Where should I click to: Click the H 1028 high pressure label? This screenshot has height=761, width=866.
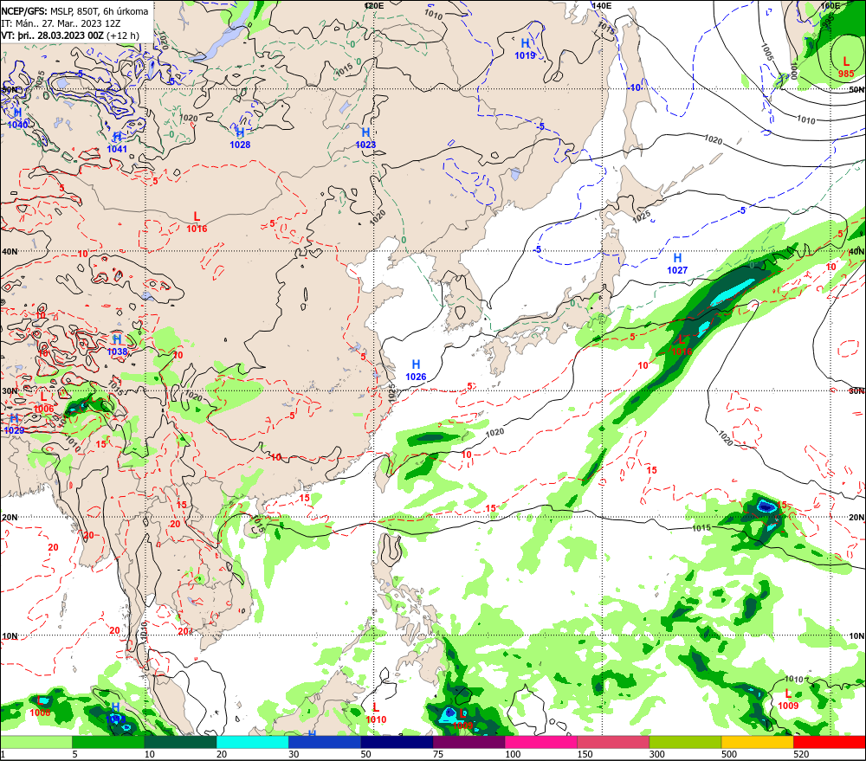240,139
